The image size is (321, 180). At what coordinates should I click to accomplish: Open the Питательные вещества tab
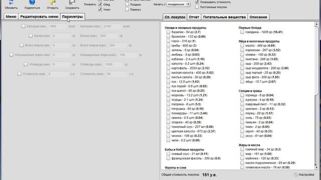tap(224, 17)
